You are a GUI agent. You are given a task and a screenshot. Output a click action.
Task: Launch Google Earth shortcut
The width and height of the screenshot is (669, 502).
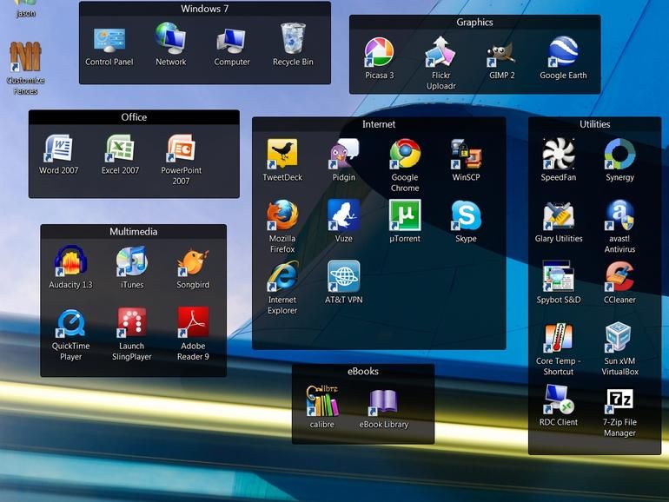click(x=563, y=53)
